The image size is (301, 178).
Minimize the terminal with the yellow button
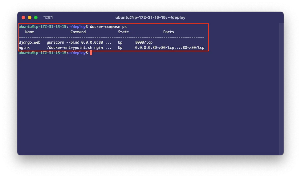(30, 18)
